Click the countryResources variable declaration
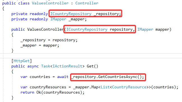 click(x=48, y=87)
